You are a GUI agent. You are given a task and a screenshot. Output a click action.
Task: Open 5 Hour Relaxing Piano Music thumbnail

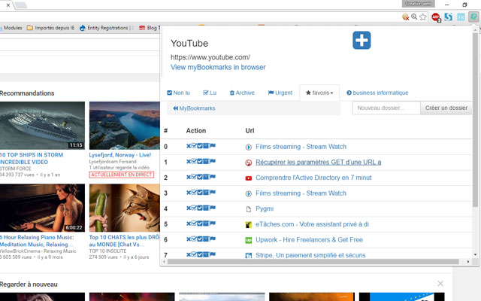tap(42, 208)
